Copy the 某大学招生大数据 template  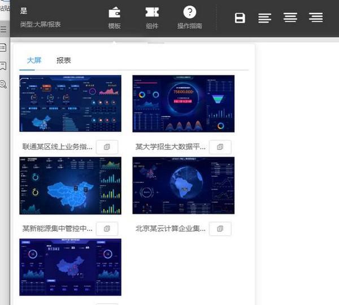[220, 147]
